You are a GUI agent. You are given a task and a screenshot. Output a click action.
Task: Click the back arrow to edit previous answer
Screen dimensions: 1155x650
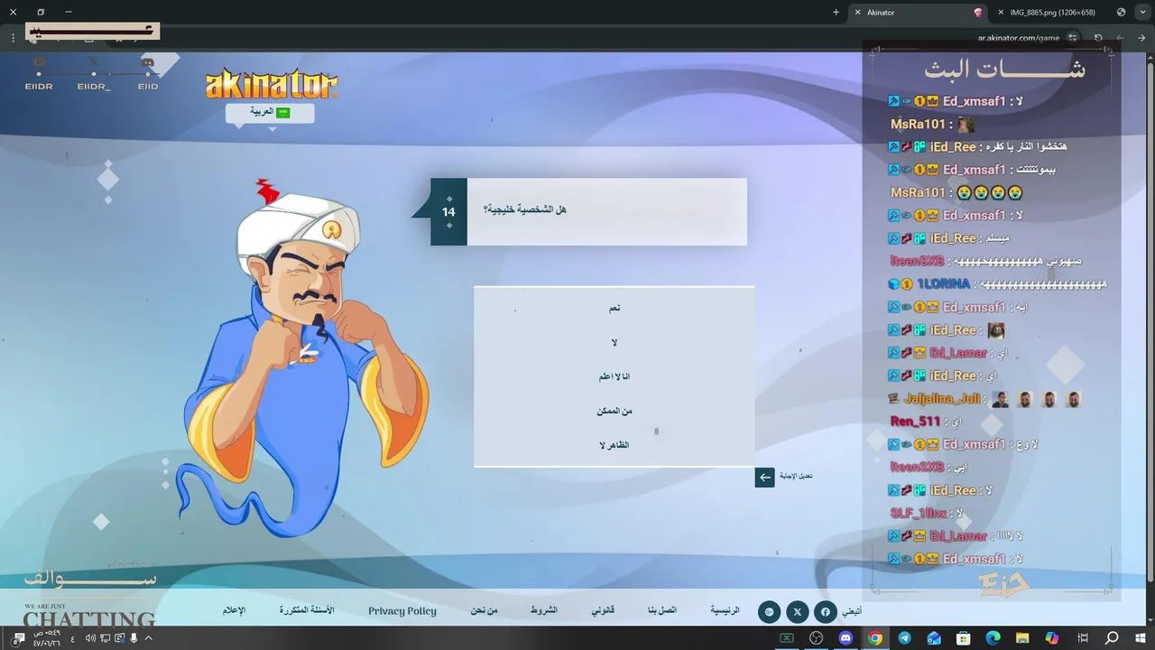coord(764,477)
